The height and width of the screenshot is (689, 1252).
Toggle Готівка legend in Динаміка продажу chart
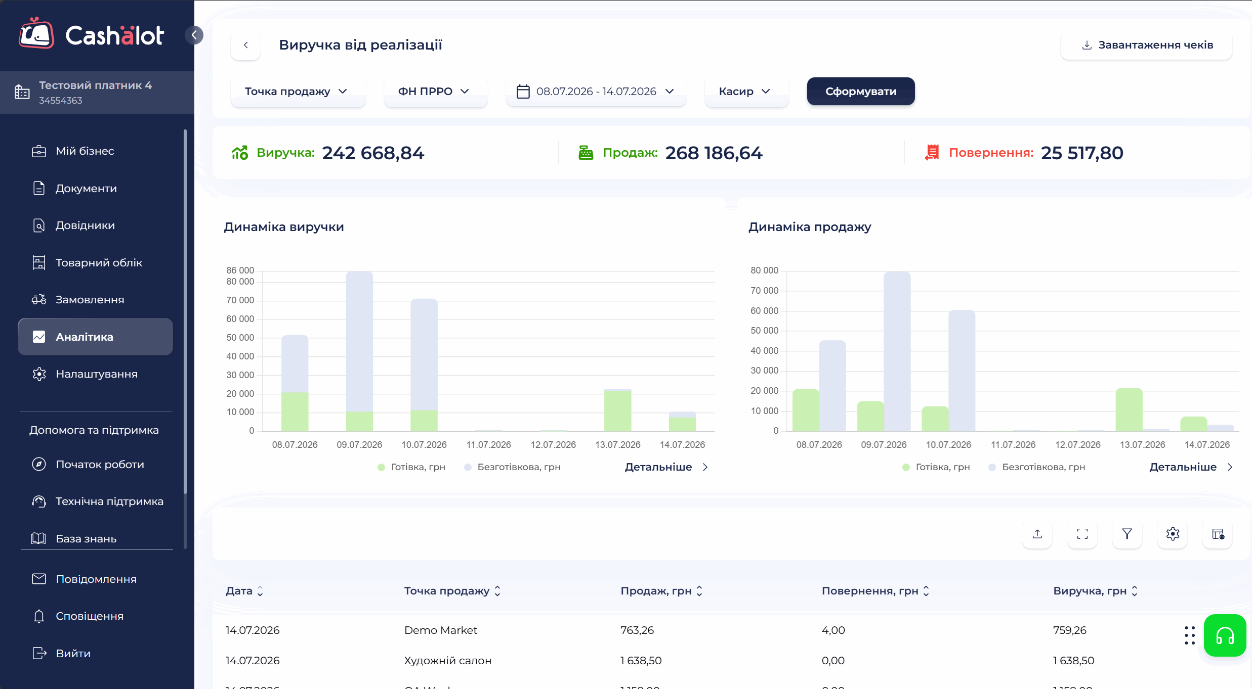tap(936, 467)
